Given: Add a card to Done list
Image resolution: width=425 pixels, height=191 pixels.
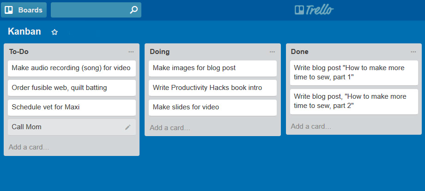Looking at the screenshot, I should click(x=311, y=126).
